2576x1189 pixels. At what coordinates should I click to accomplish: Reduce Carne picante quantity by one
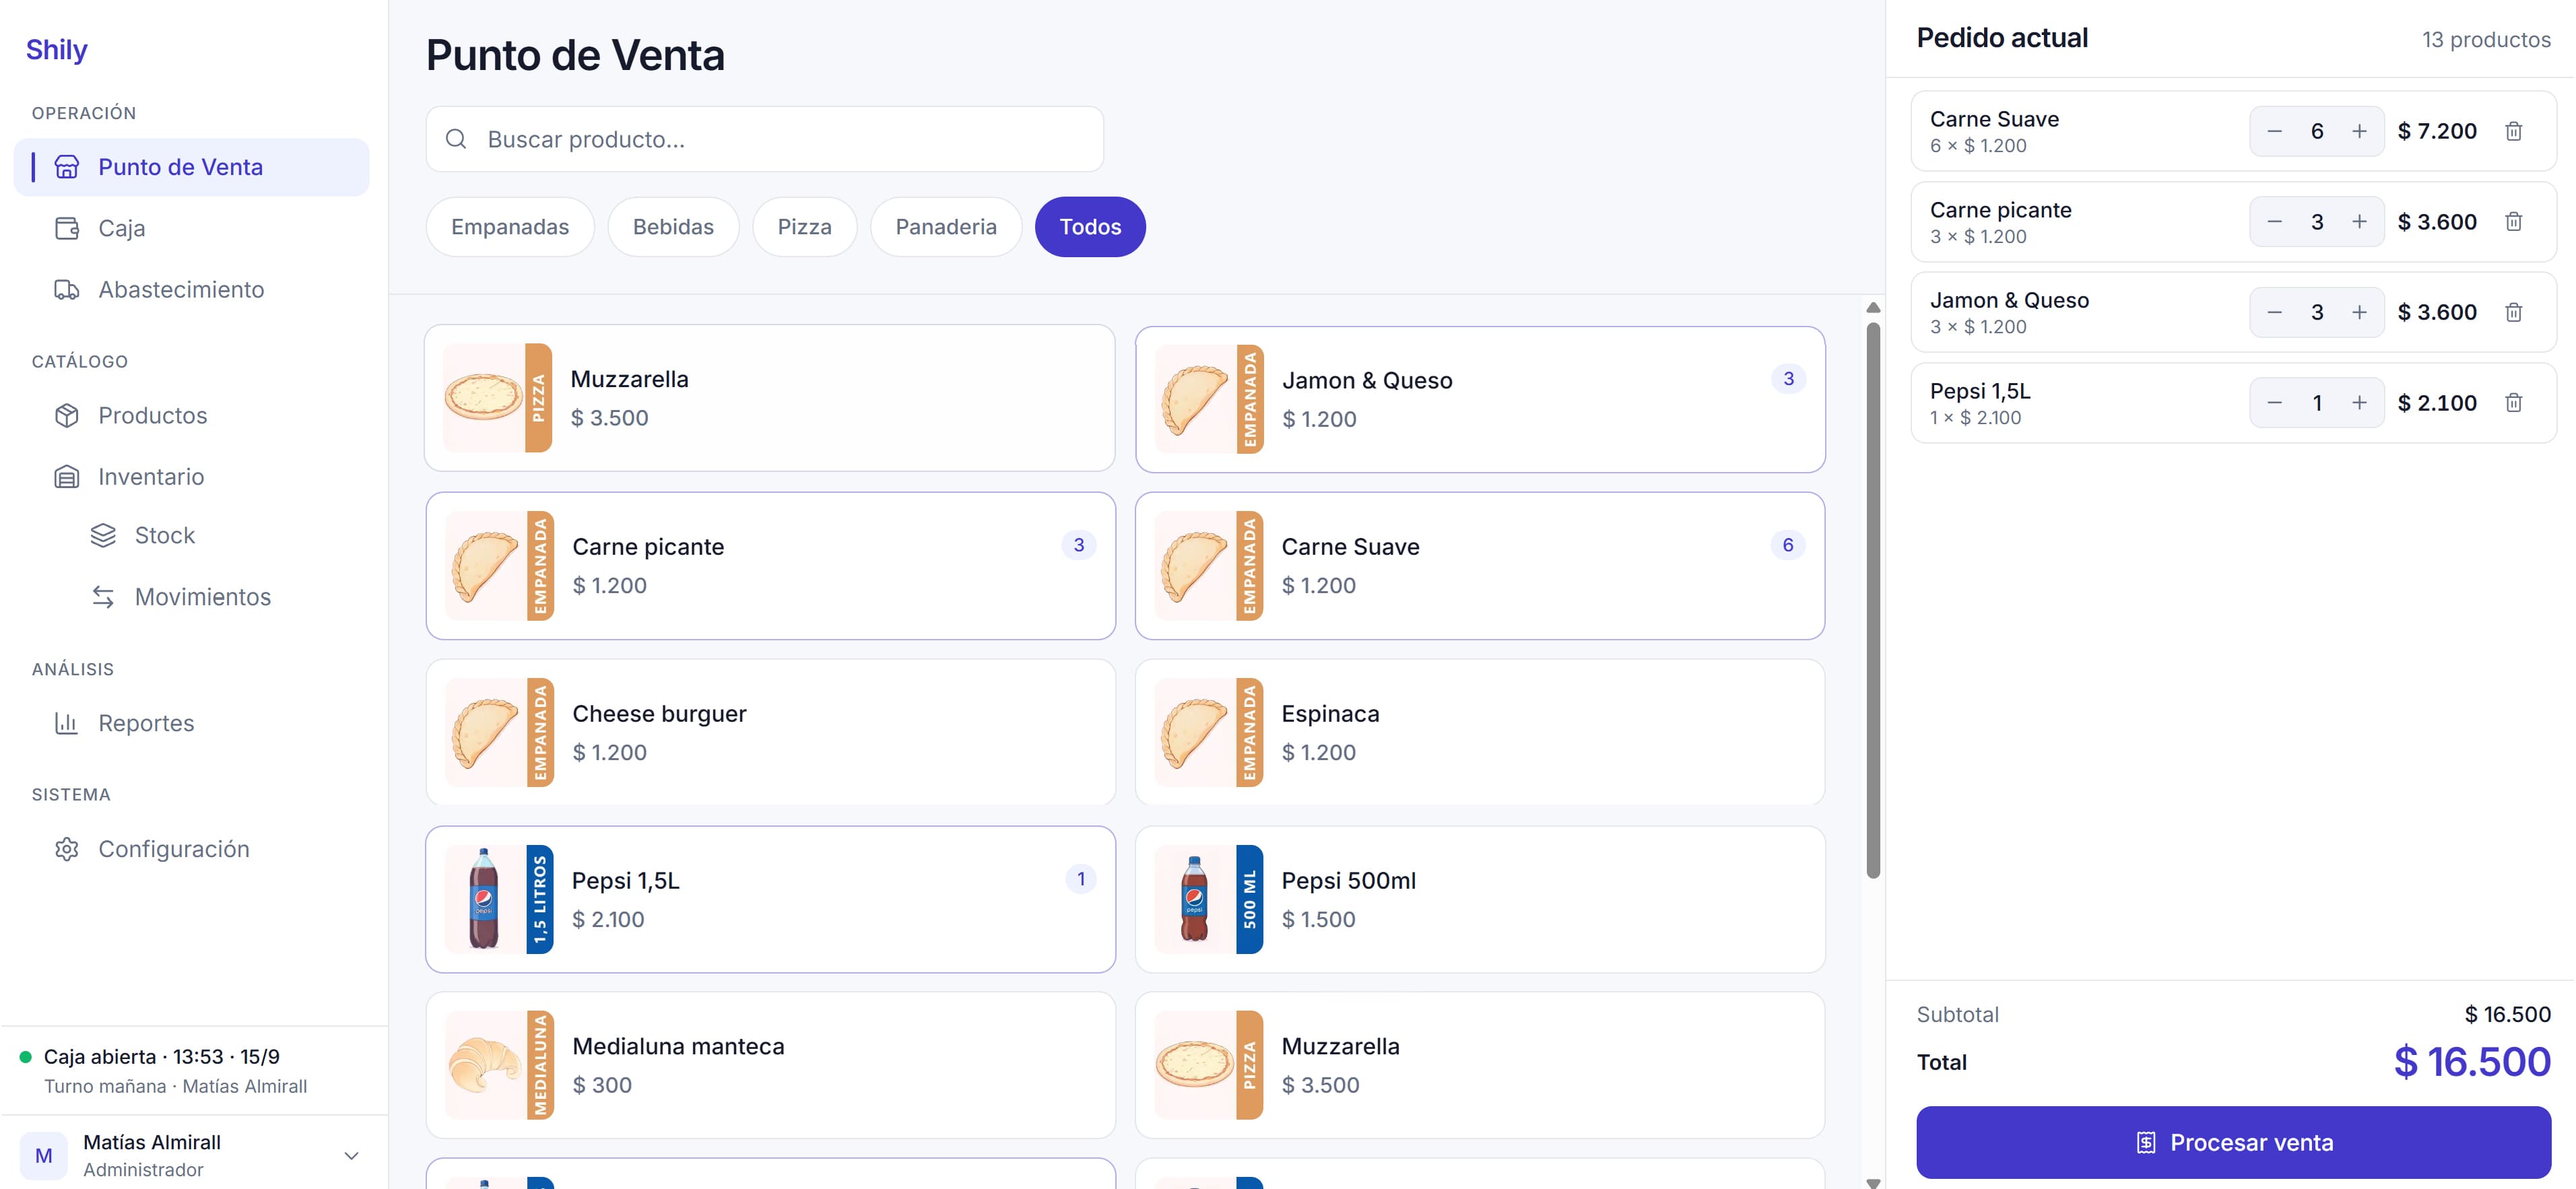point(2274,222)
